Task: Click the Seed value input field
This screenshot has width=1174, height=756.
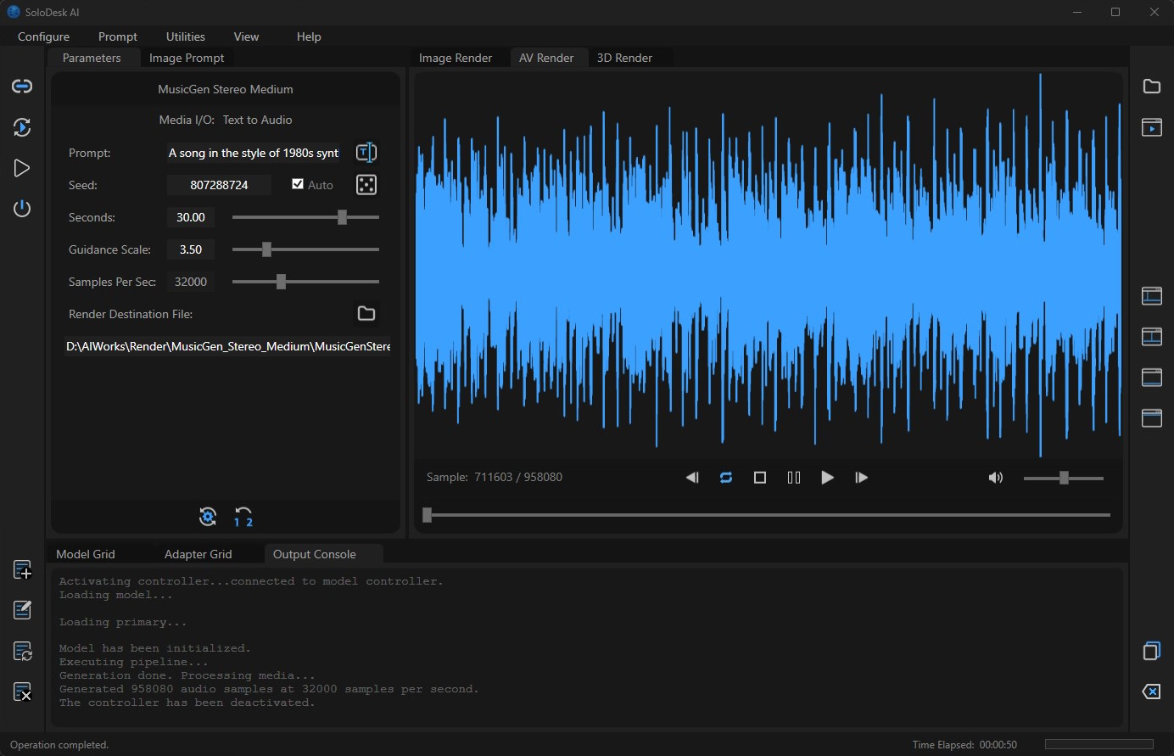Action: click(x=219, y=185)
